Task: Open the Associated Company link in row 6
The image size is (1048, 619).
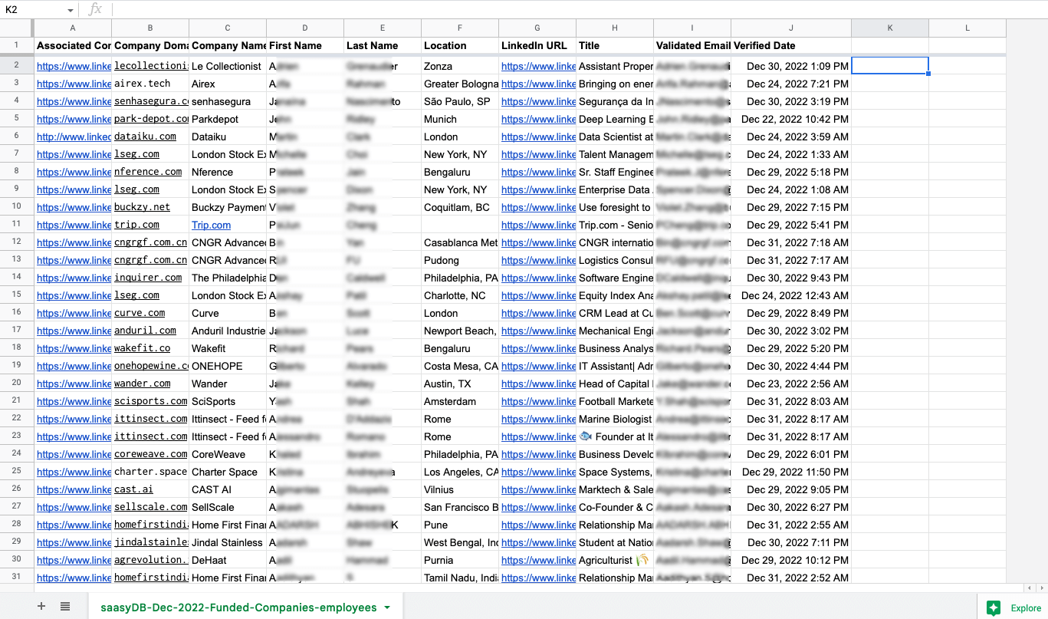Action: point(74,137)
